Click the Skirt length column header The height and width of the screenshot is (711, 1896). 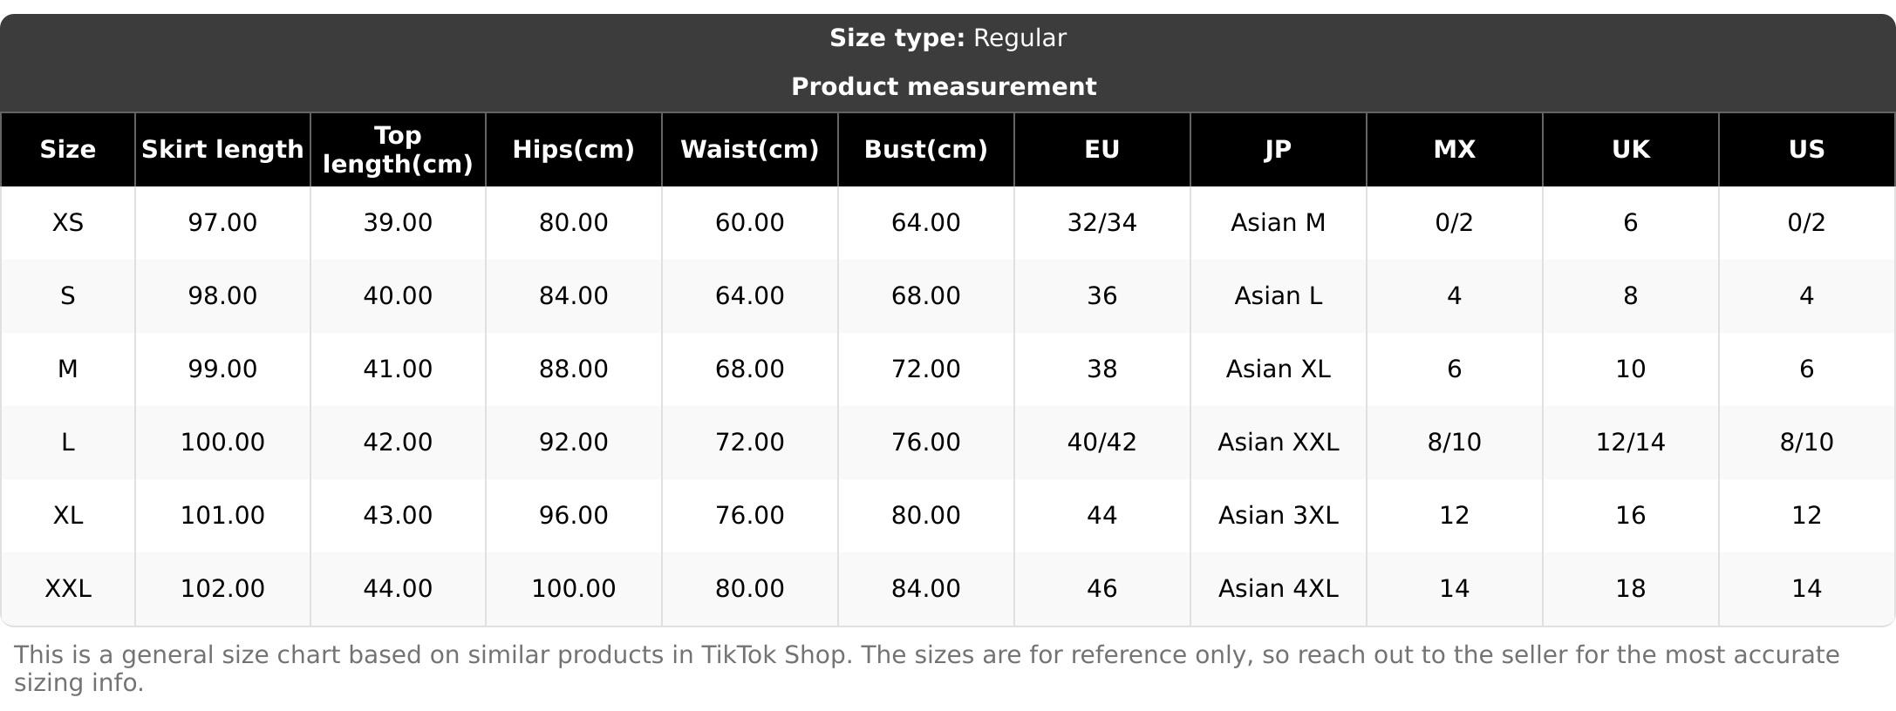(x=222, y=150)
